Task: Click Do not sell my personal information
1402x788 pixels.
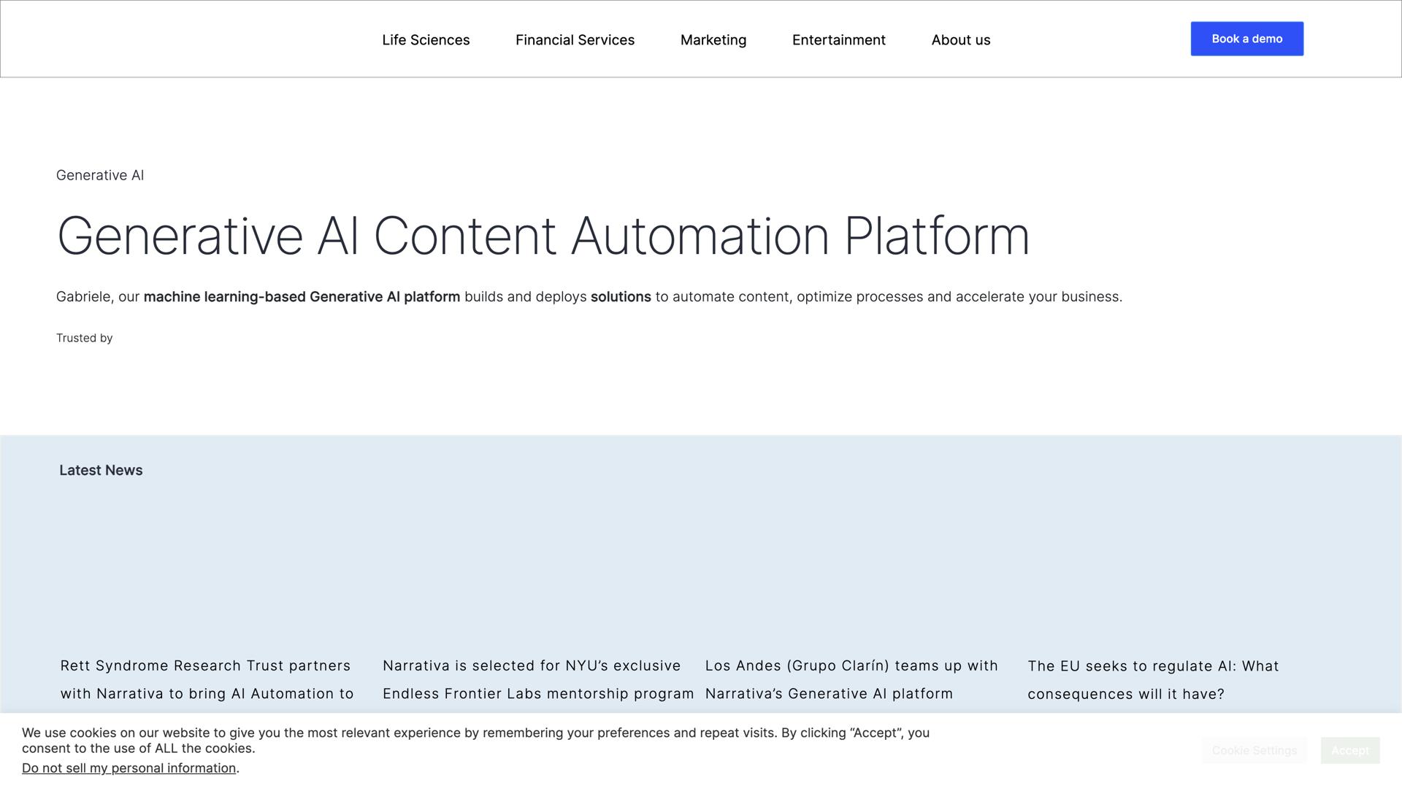Action: 129,768
